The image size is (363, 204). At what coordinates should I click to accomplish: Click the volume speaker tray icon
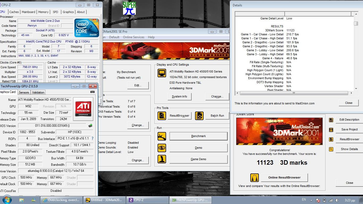337,200
